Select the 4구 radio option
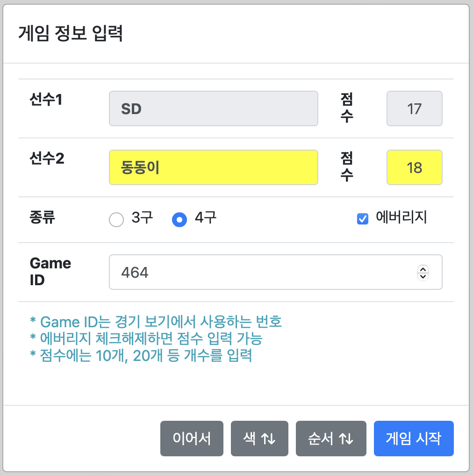The image size is (473, 475). pyautogui.click(x=179, y=219)
